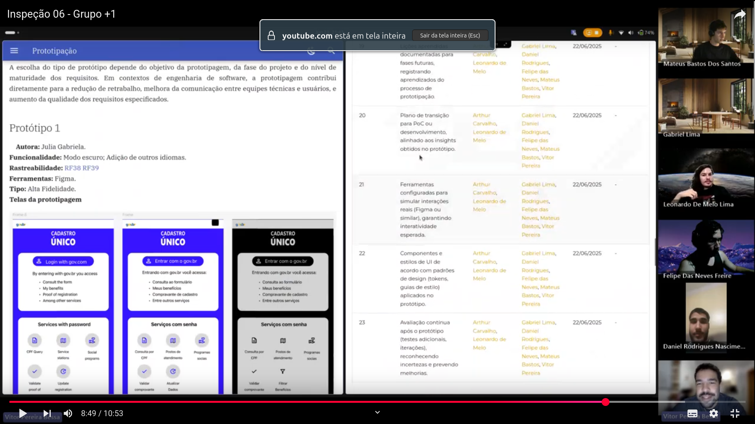Image resolution: width=755 pixels, height=424 pixels.
Task: Skip to the next video
Action: [47, 413]
